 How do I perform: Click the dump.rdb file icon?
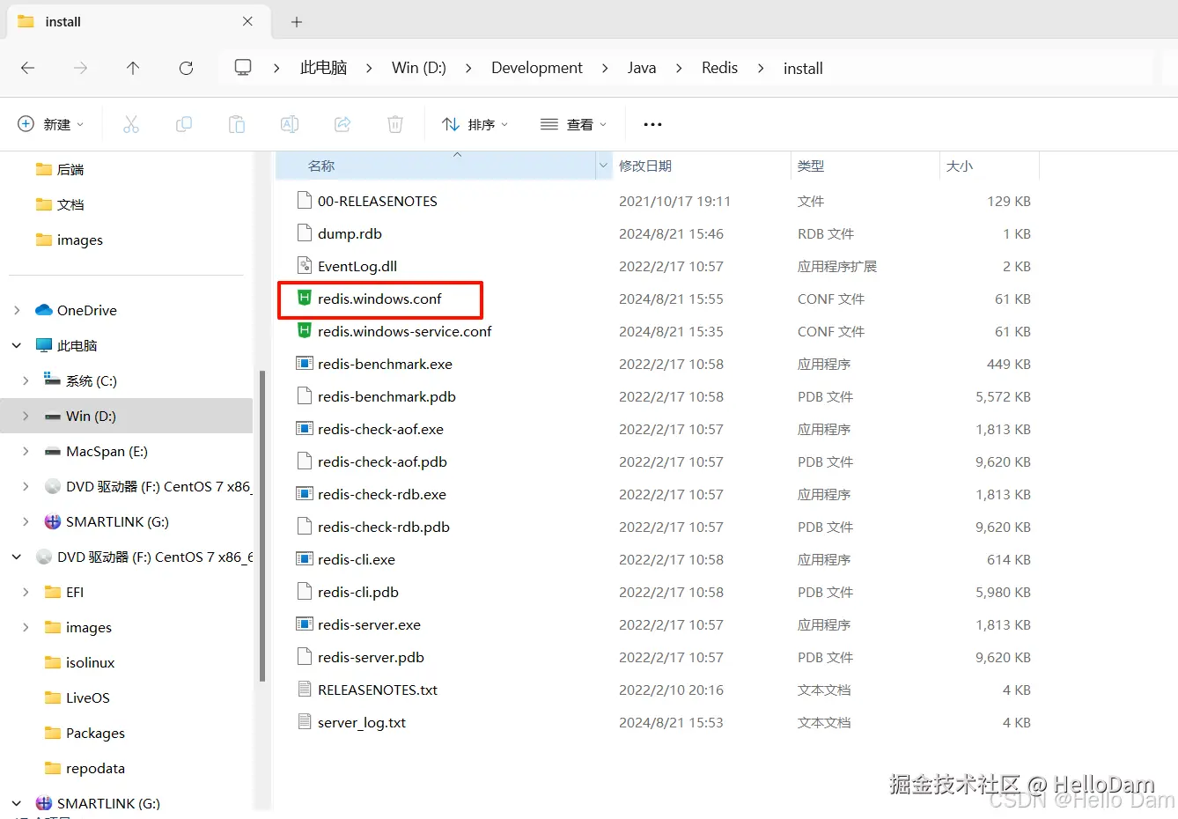coord(304,233)
